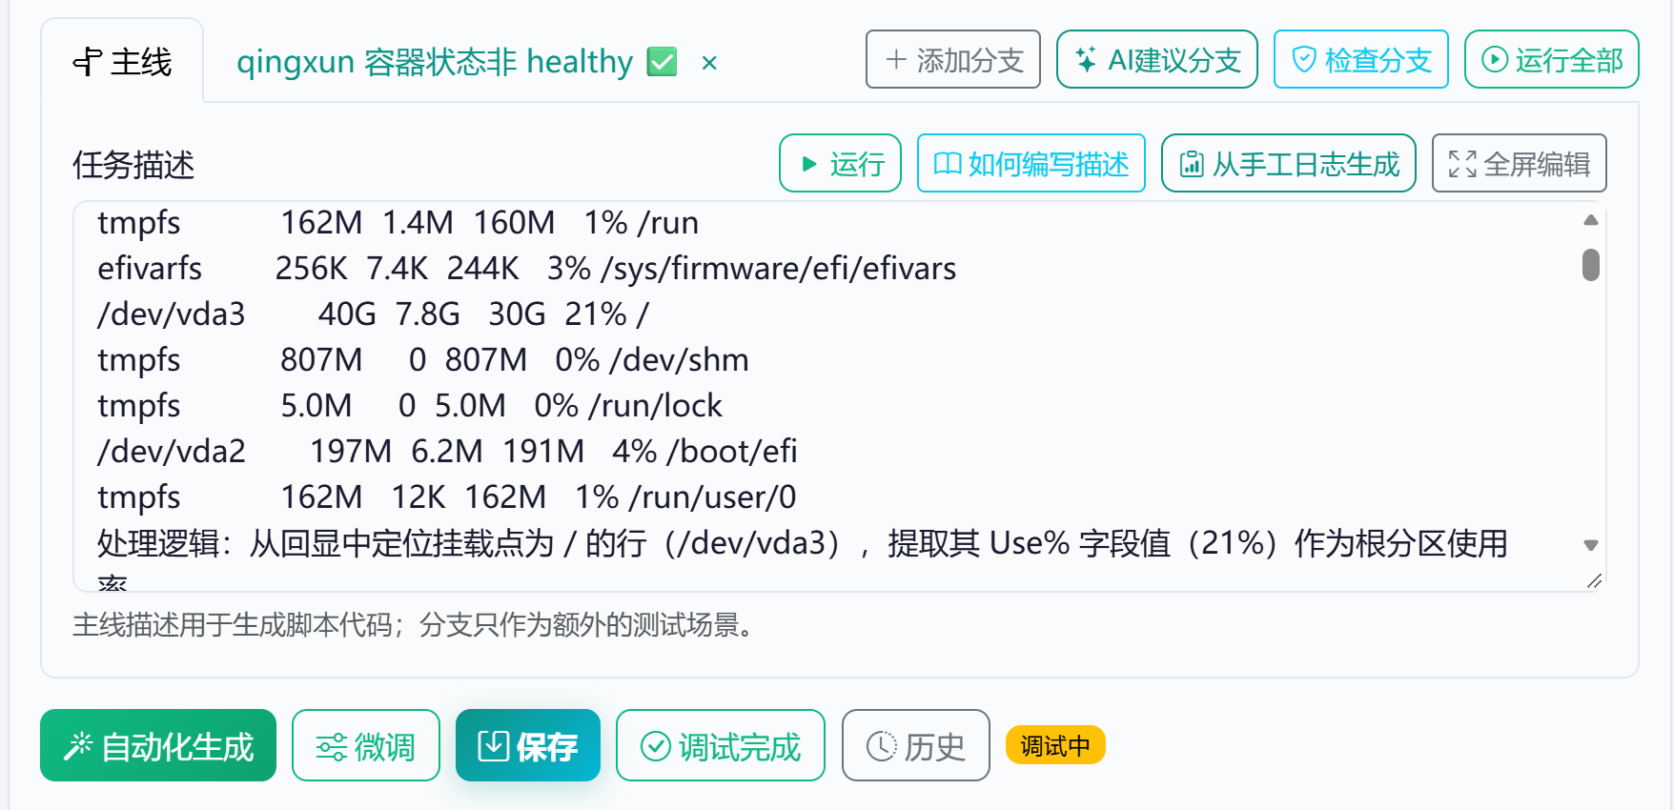This screenshot has width=1674, height=810.
Task: Click the play triangle icon in 运行
Action: pyautogui.click(x=809, y=164)
